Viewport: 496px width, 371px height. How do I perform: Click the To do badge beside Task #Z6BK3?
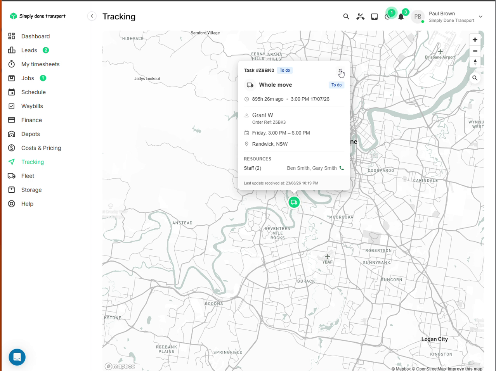click(x=285, y=71)
